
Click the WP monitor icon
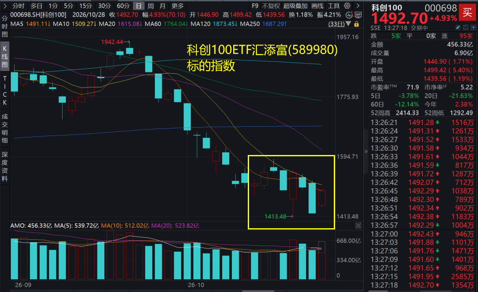358,15
